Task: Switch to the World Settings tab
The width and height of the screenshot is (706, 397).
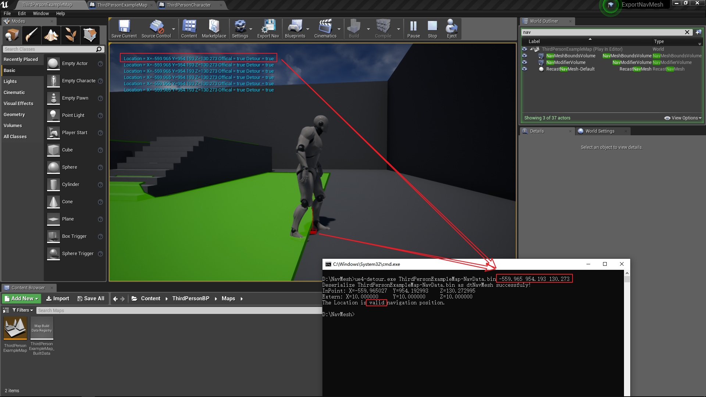Action: click(x=599, y=131)
